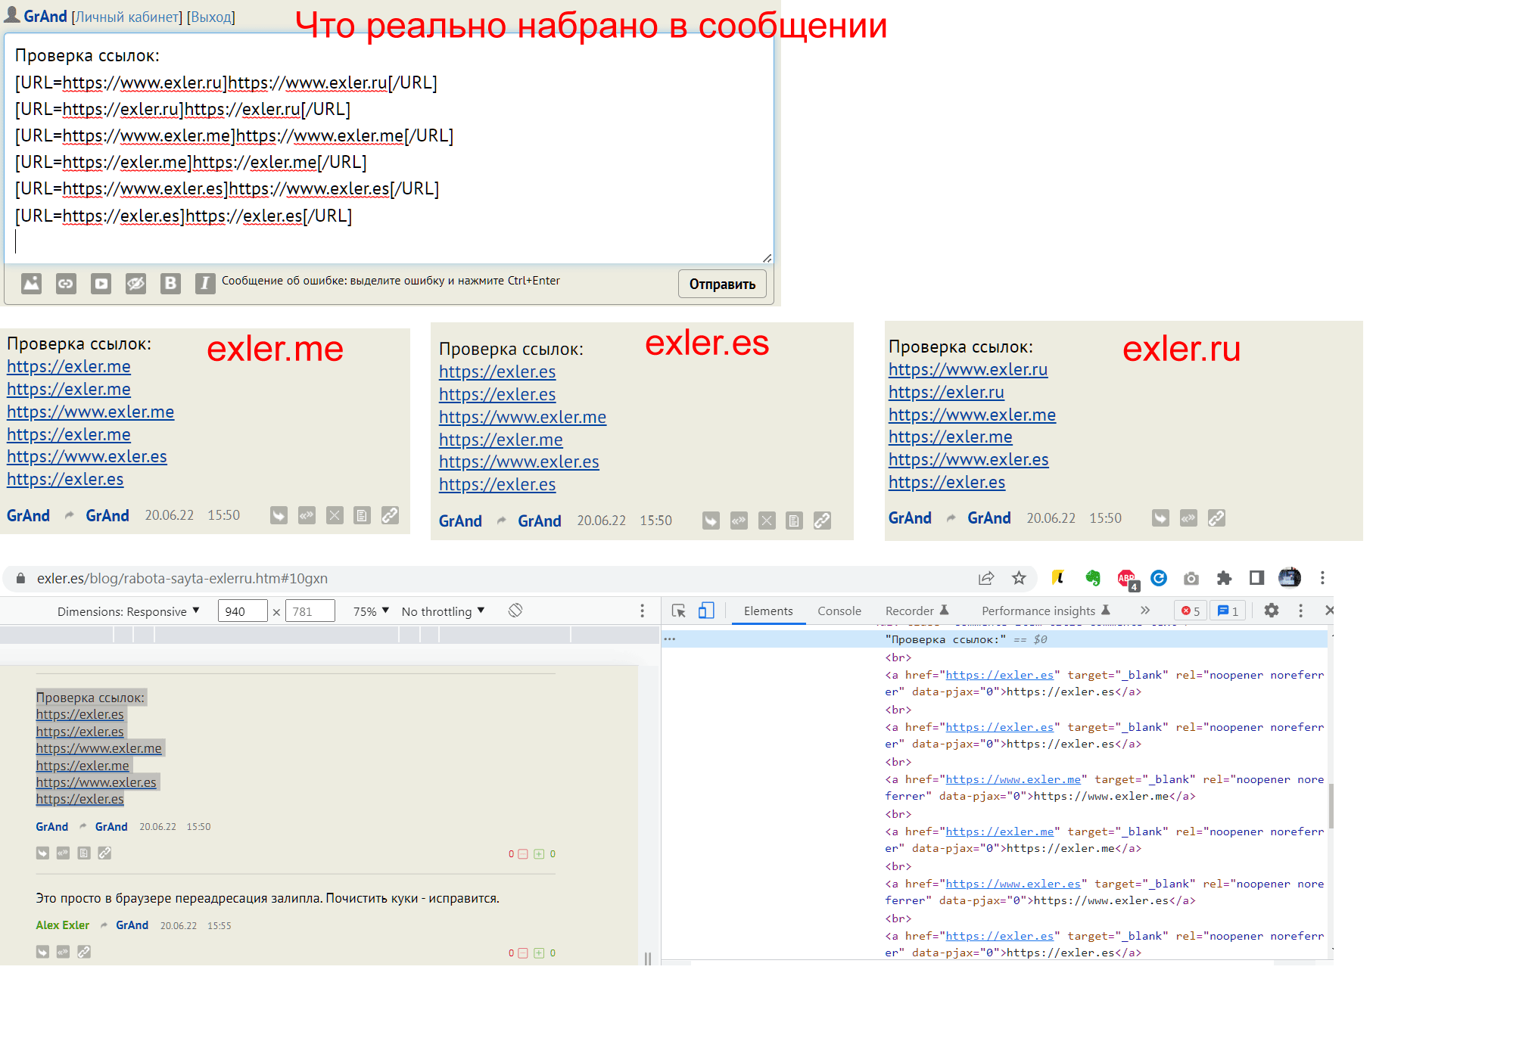Click the insert link icon in editor

(x=66, y=284)
